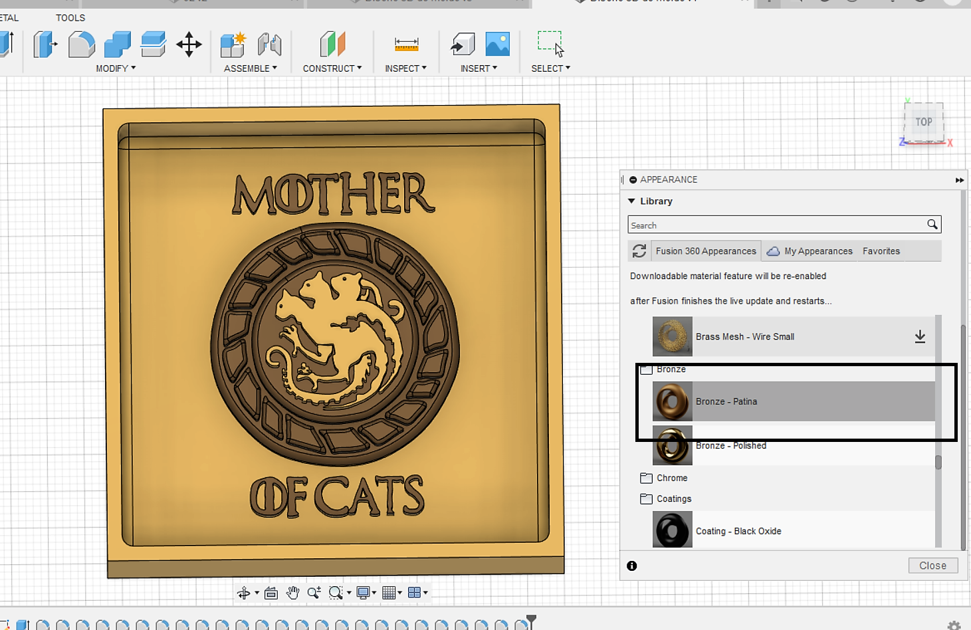Click the Grid and Snaps icon
This screenshot has height=630, width=971.
click(x=389, y=593)
